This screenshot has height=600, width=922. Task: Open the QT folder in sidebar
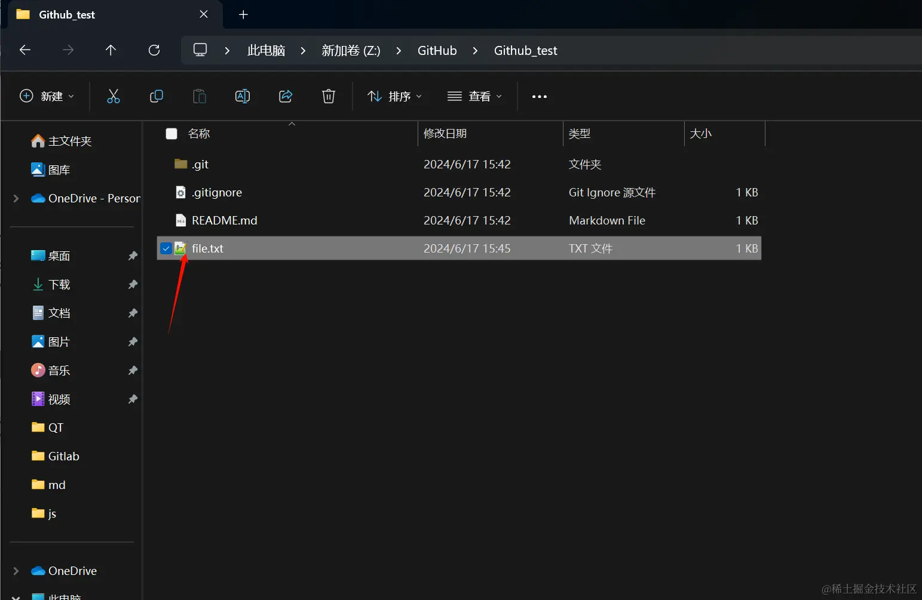coord(47,427)
